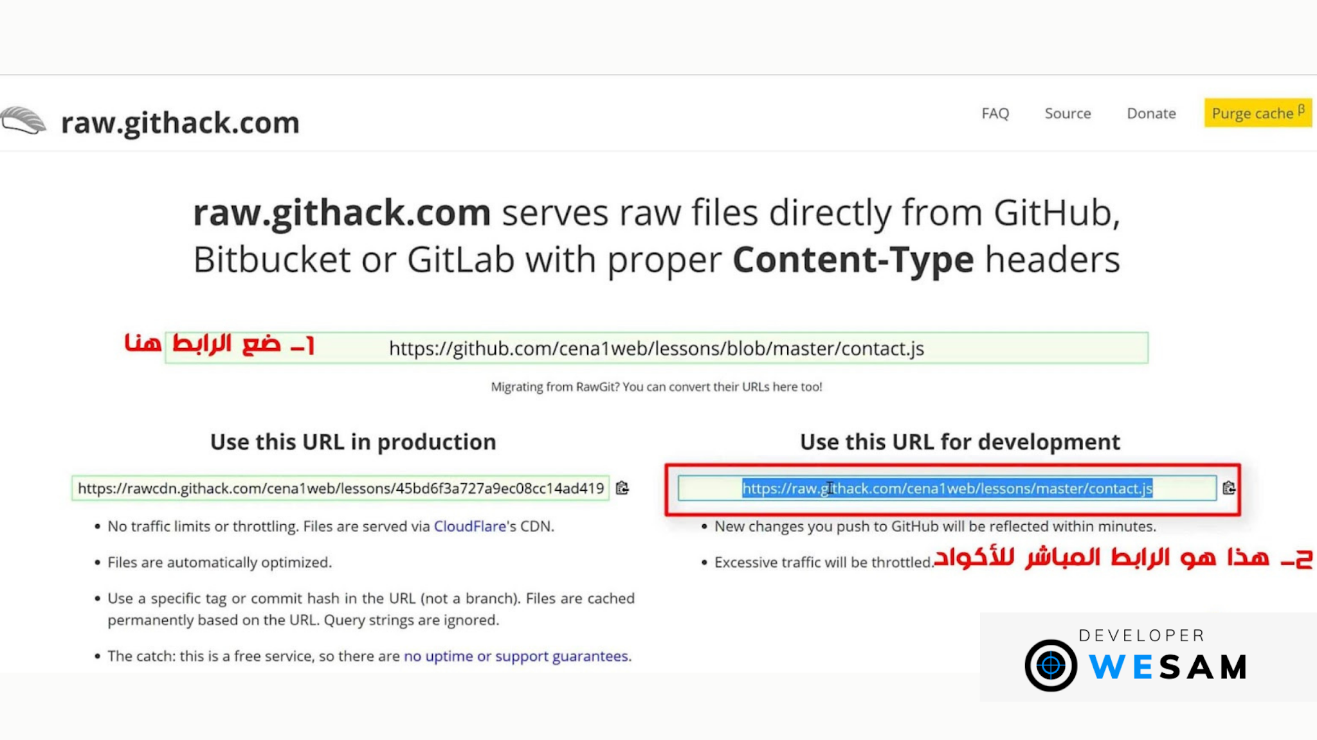Open the Source link in the header

1067,114
